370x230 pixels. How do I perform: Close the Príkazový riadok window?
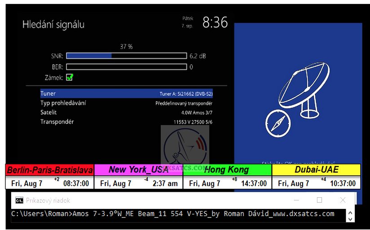pos(343,200)
